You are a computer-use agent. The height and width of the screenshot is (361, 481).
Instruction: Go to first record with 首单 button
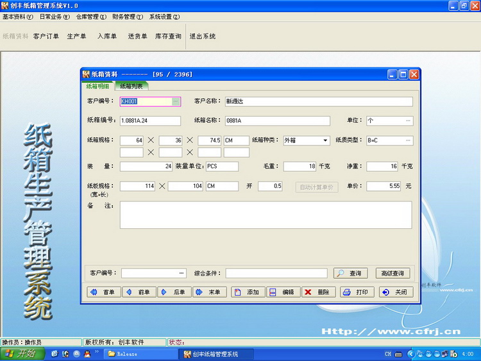(103, 292)
